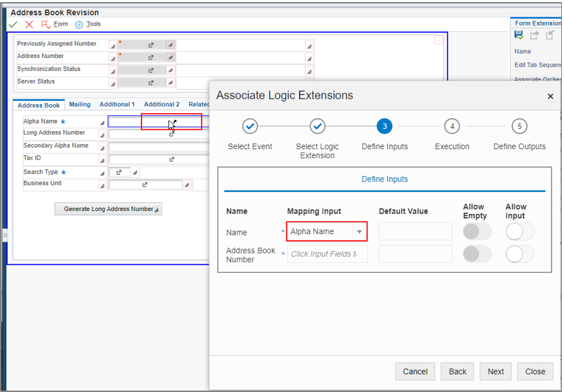
Task: Toggle Allow Empty for the Name row
Action: (477, 232)
